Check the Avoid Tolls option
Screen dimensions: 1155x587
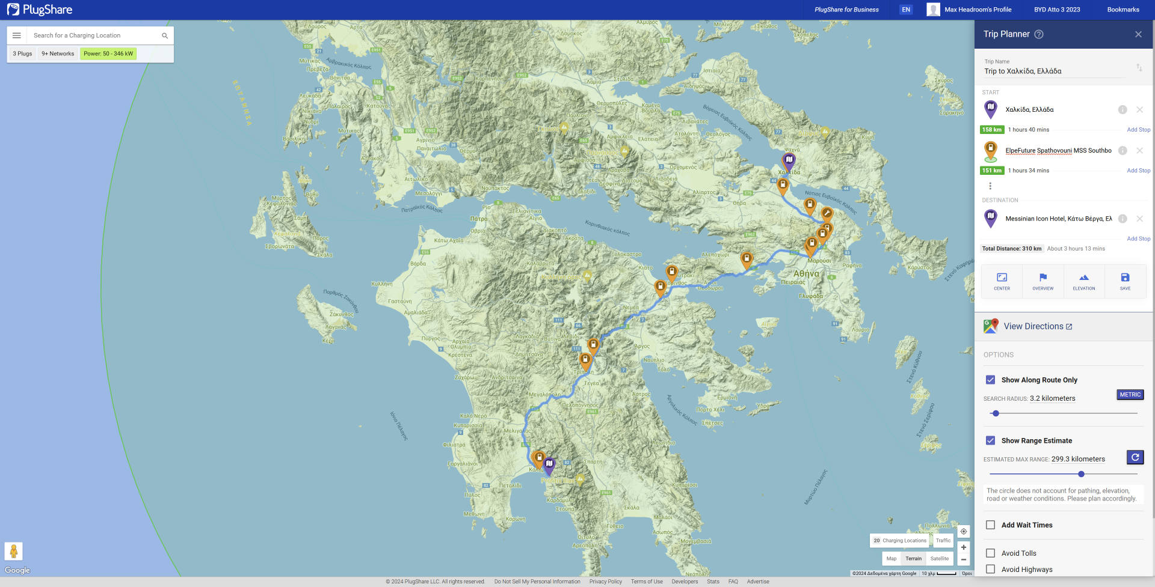tap(990, 553)
